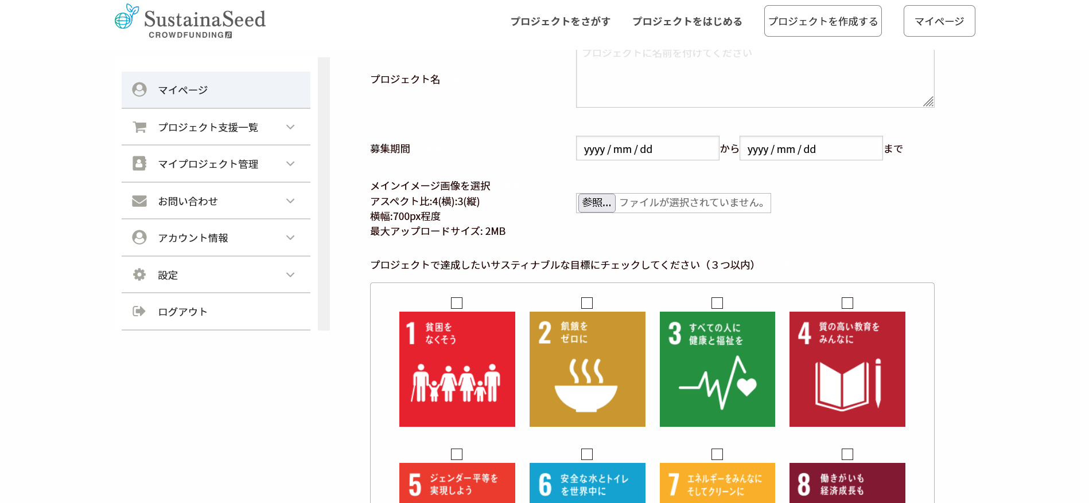This screenshot has height=503, width=1089.
Task: Click the SDG 5 ジェンダー平等 image
Action: 457,483
